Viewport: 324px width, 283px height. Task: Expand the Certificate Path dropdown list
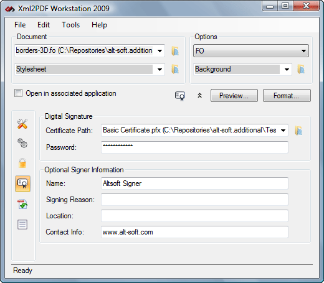click(x=283, y=131)
